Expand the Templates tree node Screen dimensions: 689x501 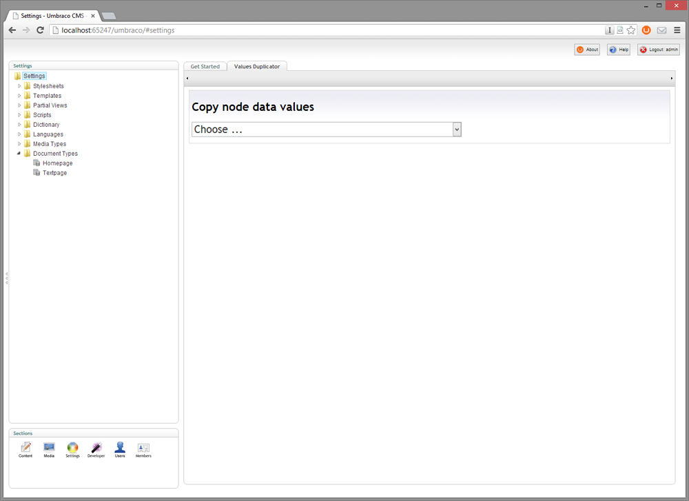19,96
